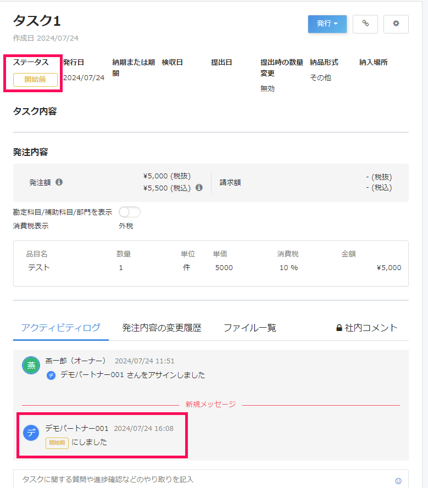Viewport: 428px width, 488px height.
Task: Switch to the アクティビティログ tab
Action: pos(61,328)
